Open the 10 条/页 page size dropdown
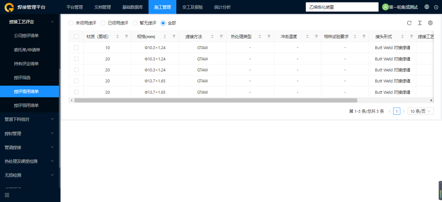Viewport: 442px width, 202px height. 421,111
